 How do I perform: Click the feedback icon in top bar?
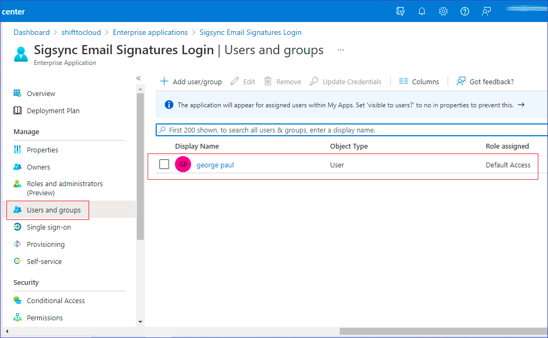click(x=486, y=11)
